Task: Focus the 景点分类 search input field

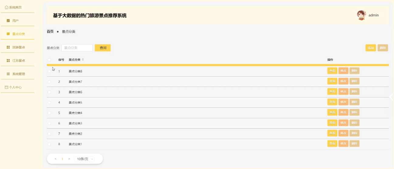Action: [77, 48]
